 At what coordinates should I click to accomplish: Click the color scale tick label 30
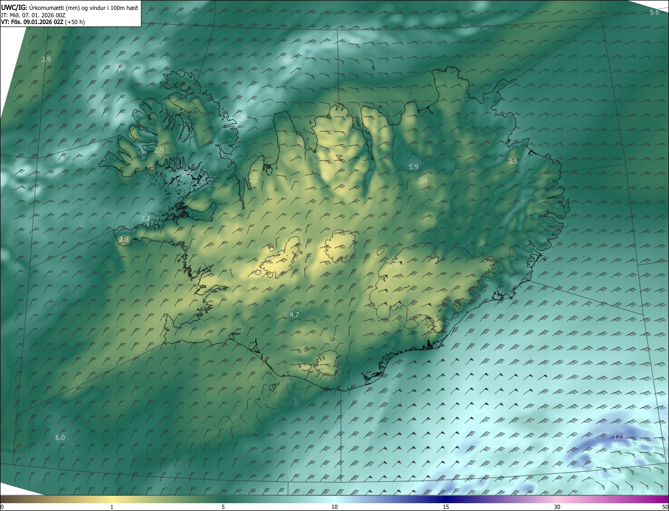pyautogui.click(x=557, y=507)
